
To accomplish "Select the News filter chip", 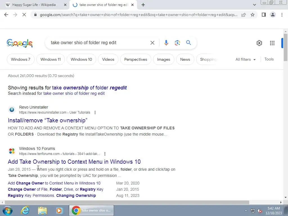I will [185, 59].
